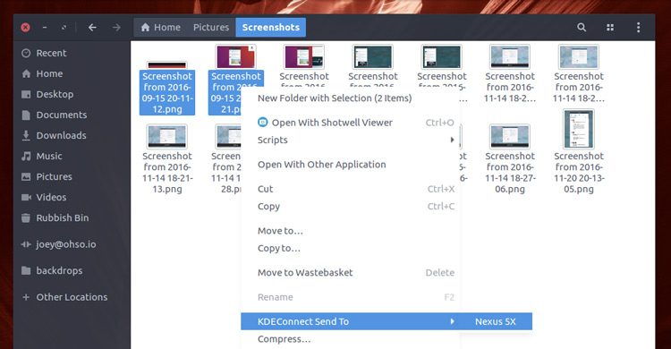Choose Move to… in context menu

pos(280,231)
